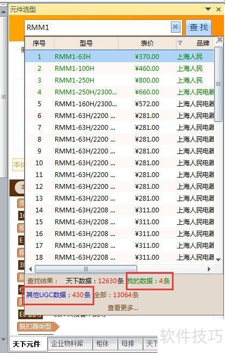Select the RMM1-100H row
Viewport: 225px width, 353px height.
pyautogui.click(x=119, y=69)
